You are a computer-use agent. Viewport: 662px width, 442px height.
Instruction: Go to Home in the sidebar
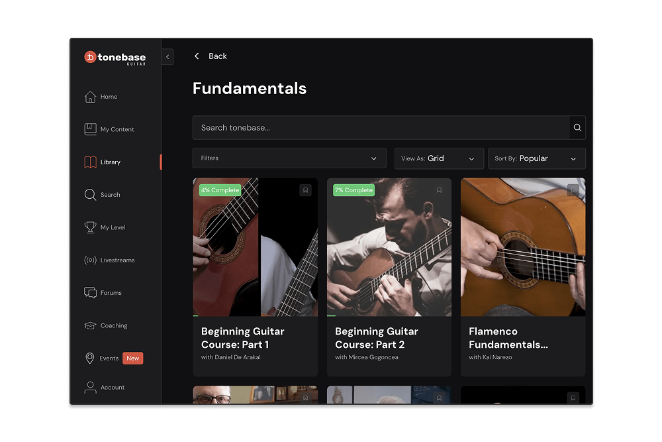coord(109,97)
